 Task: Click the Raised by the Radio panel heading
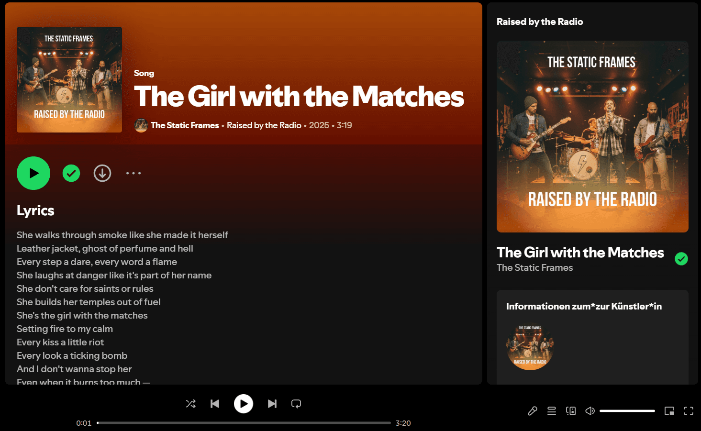[540, 22]
